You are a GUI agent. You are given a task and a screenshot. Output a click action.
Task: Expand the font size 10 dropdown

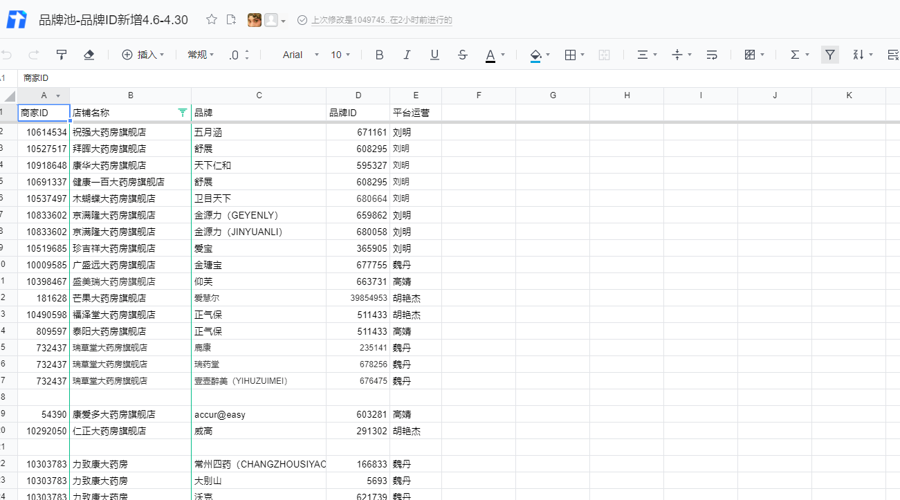click(x=340, y=55)
